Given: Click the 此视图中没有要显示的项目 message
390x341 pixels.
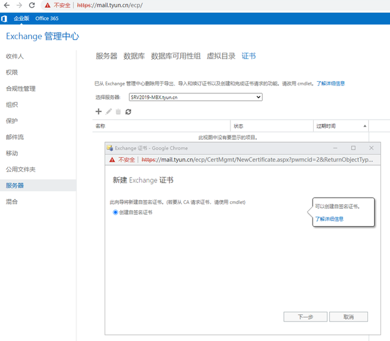Looking at the screenshot, I should pyautogui.click(x=228, y=138).
